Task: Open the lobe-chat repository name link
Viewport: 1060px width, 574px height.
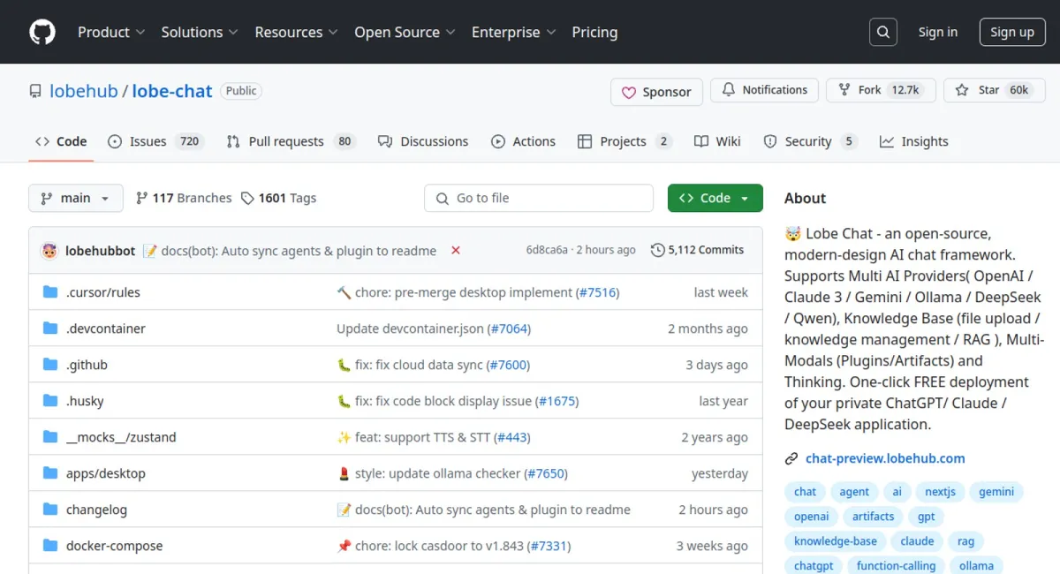Action: point(172,91)
